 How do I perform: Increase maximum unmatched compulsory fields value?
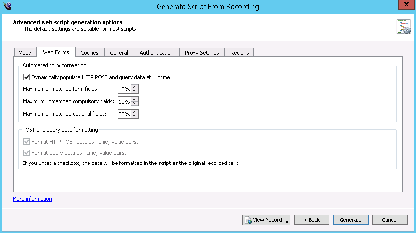pyautogui.click(x=134, y=99)
